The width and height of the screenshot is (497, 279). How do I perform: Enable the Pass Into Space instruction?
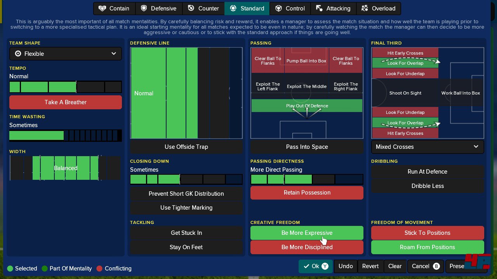307,147
